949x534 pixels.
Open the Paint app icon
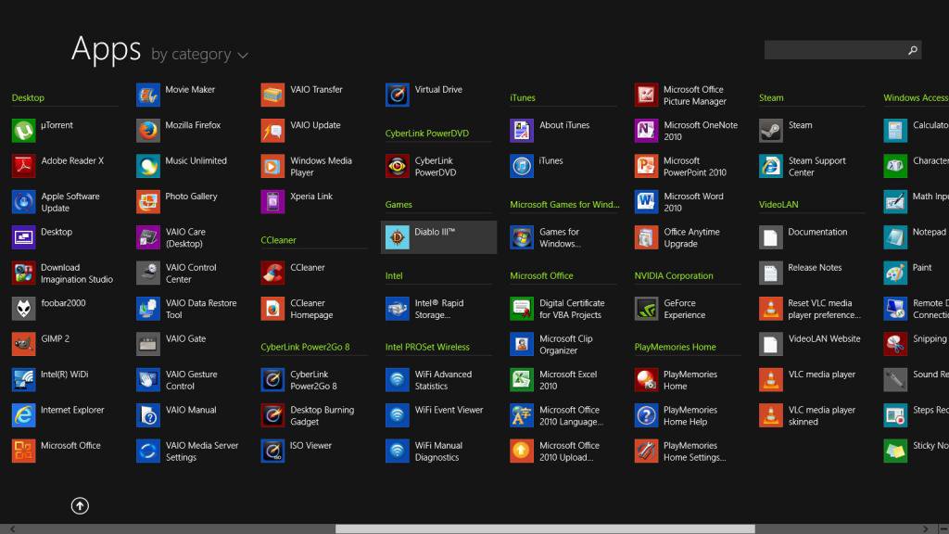896,273
